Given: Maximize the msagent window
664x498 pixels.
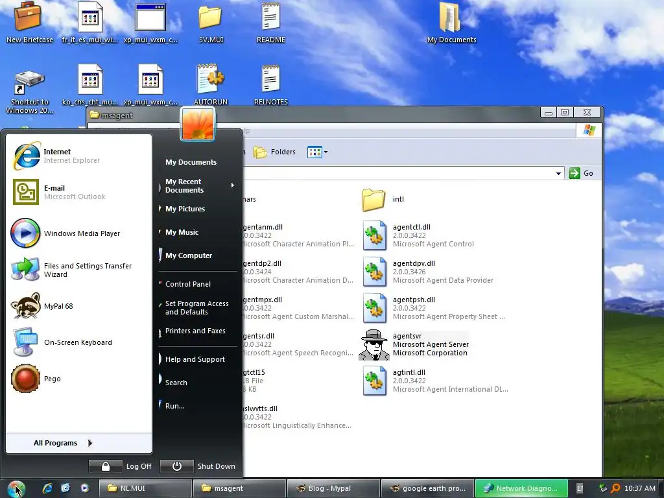Looking at the screenshot, I should coord(565,112).
